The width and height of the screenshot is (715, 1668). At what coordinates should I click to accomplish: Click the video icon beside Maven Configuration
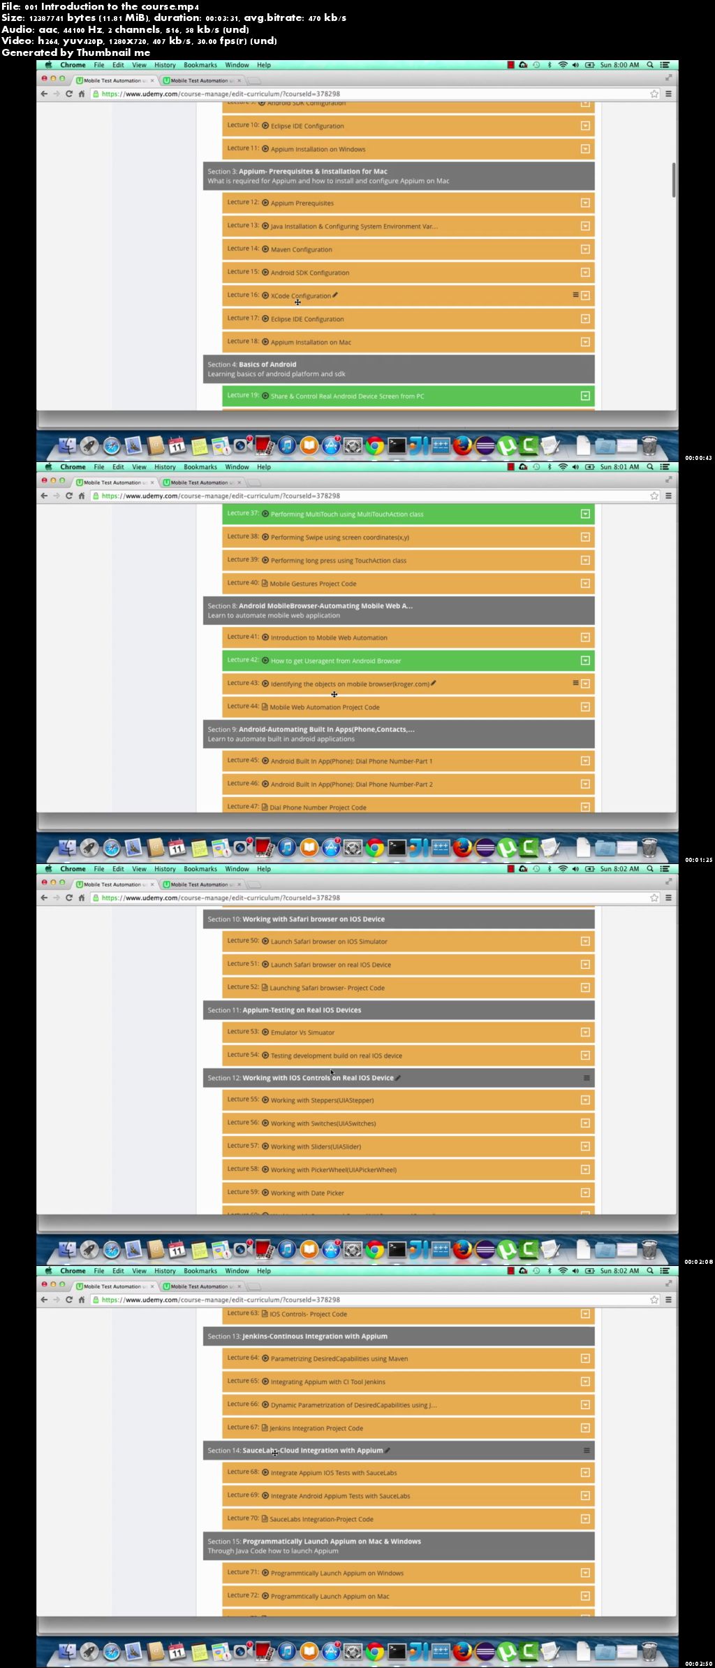tap(265, 249)
